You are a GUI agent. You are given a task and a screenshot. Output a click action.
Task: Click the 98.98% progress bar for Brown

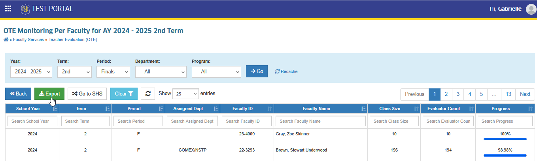point(505,155)
